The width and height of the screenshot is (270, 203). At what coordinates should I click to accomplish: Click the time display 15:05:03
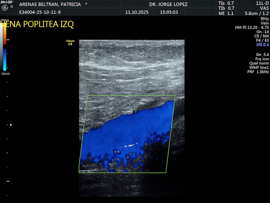(169, 13)
